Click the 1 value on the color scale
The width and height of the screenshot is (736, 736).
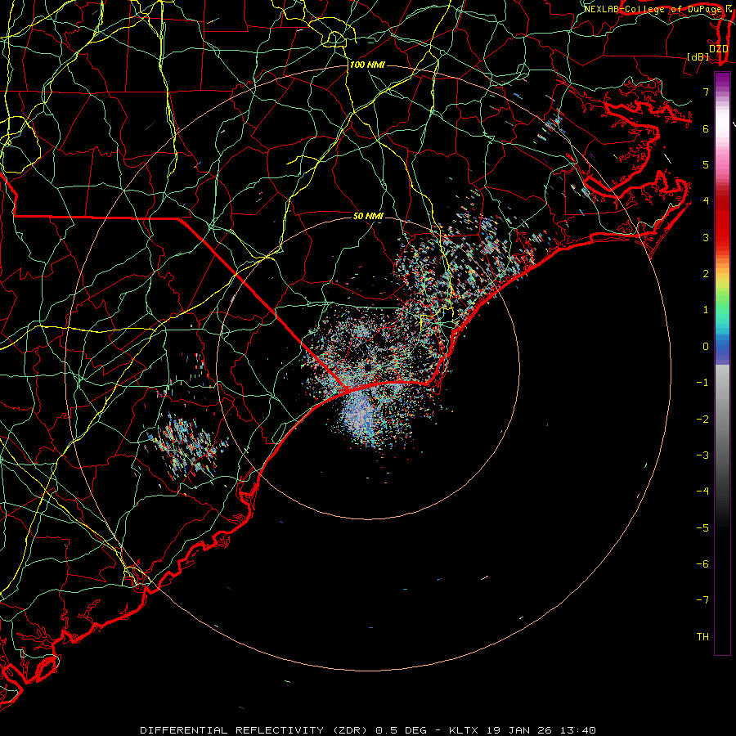[x=706, y=310]
